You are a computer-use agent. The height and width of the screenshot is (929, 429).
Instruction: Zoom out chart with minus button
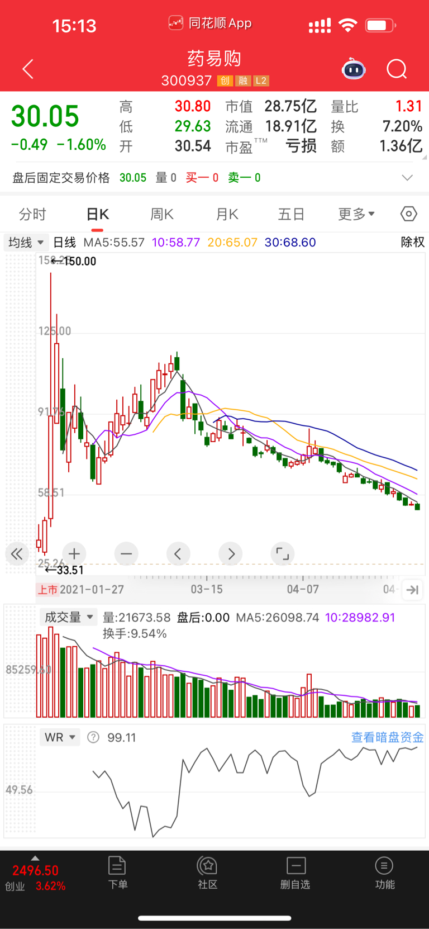click(x=126, y=554)
